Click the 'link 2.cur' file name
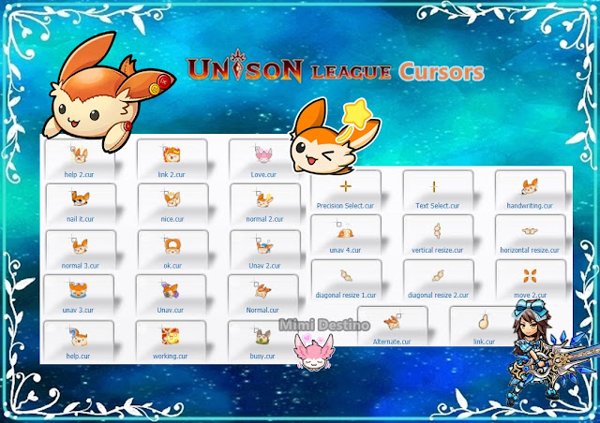Image resolution: width=600 pixels, height=423 pixels. pos(172,175)
